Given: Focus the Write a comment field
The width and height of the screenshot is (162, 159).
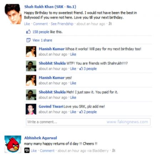Looking at the screenshot, I should 88,122.
